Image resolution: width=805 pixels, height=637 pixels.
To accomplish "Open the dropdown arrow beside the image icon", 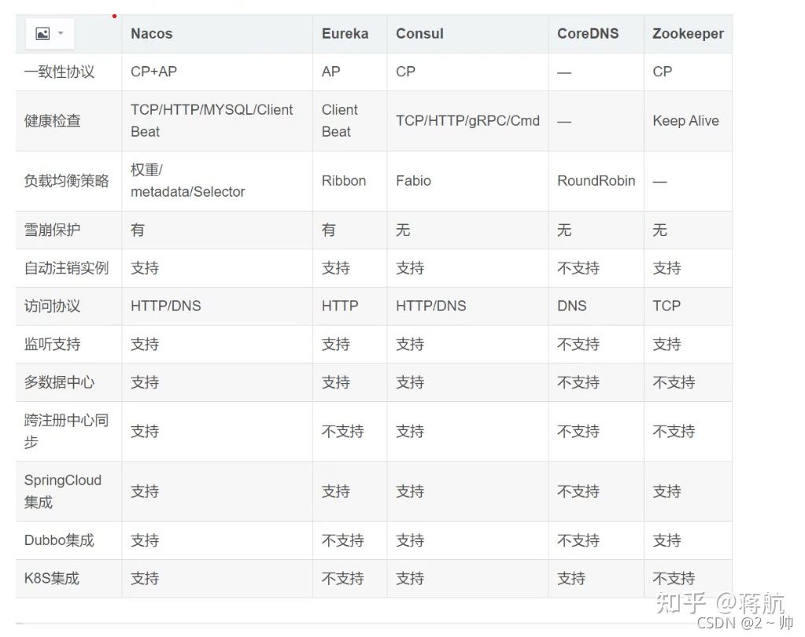I will tap(61, 33).
